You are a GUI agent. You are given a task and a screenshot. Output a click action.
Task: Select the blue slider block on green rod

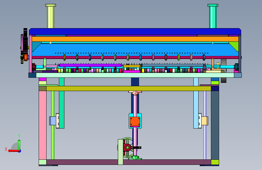pyautogui.click(x=53, y=121)
